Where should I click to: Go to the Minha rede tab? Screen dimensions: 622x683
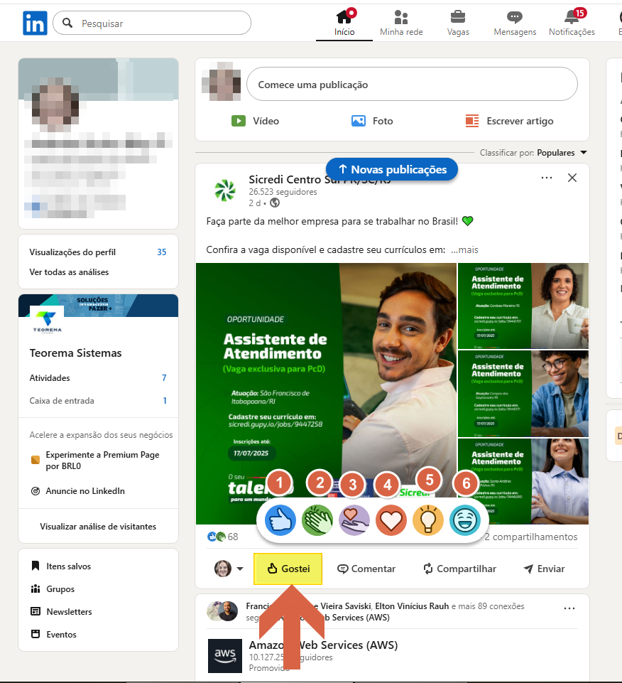(401, 23)
